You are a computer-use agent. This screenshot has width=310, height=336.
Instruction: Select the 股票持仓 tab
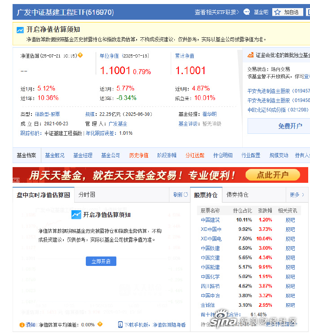pyautogui.click(x=206, y=195)
